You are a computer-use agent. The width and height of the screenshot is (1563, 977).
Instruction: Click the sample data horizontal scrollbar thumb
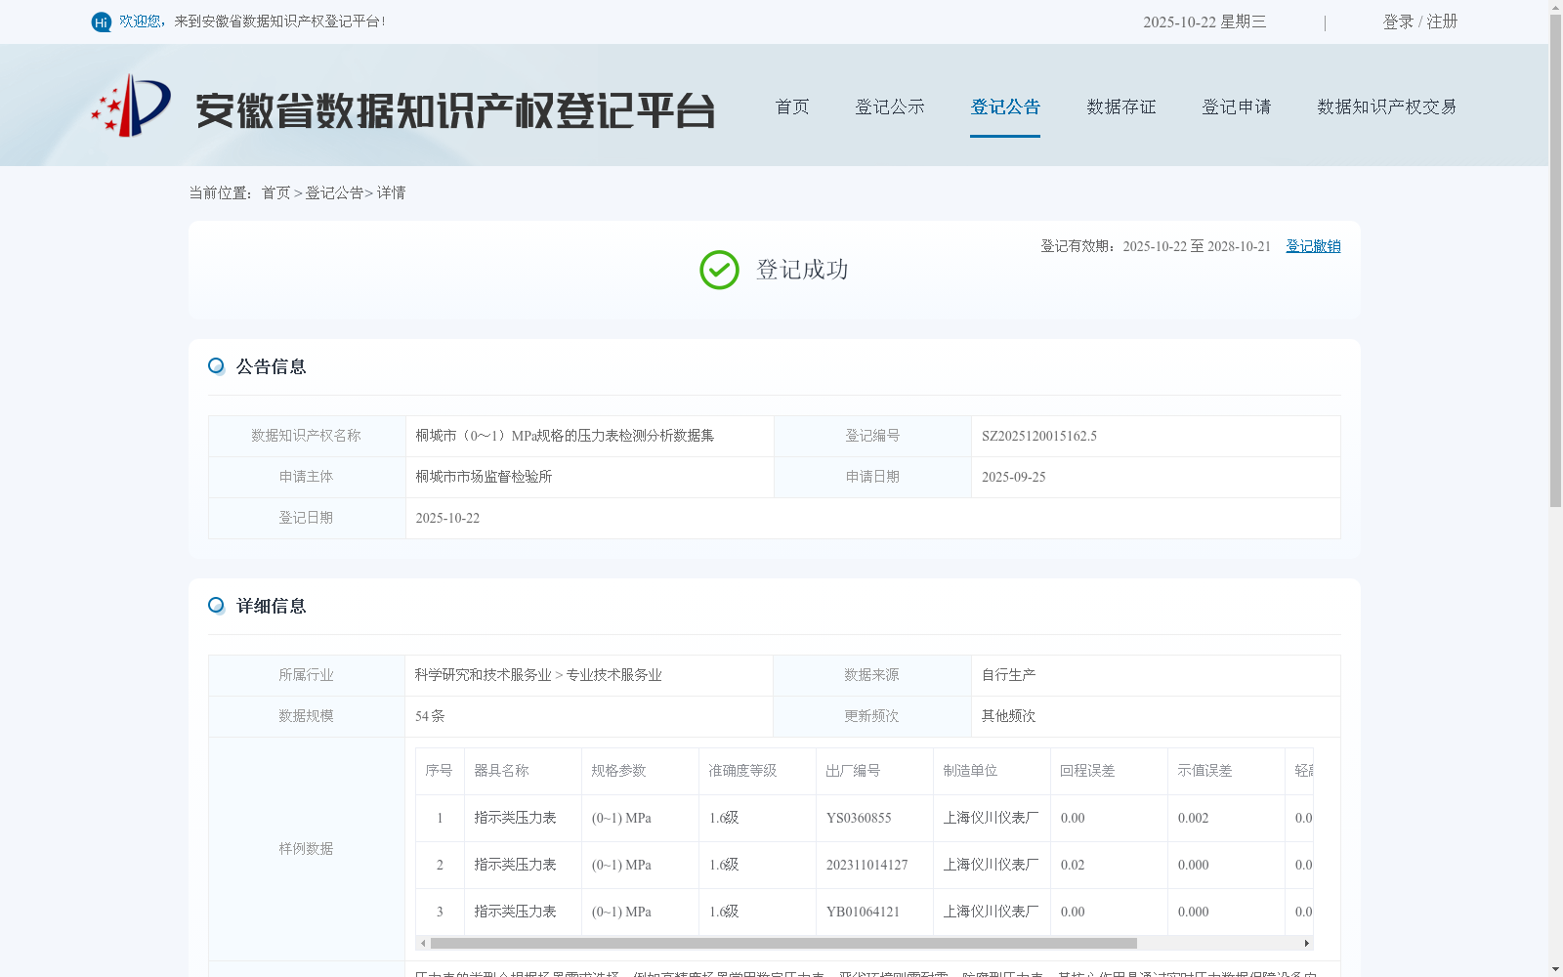[783, 944]
